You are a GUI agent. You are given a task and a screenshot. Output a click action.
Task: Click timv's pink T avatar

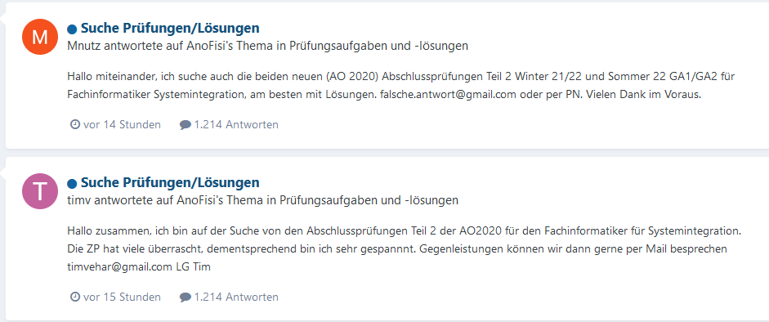click(x=41, y=191)
